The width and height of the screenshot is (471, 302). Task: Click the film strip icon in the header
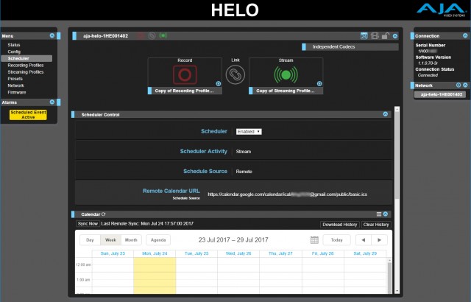pyautogui.click(x=375, y=35)
